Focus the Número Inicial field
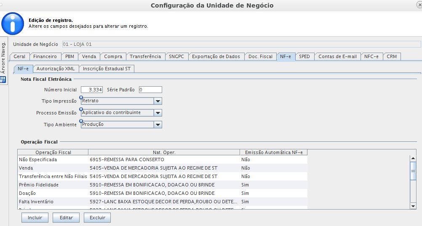Screen dimensions: 422x226 (x=92, y=90)
